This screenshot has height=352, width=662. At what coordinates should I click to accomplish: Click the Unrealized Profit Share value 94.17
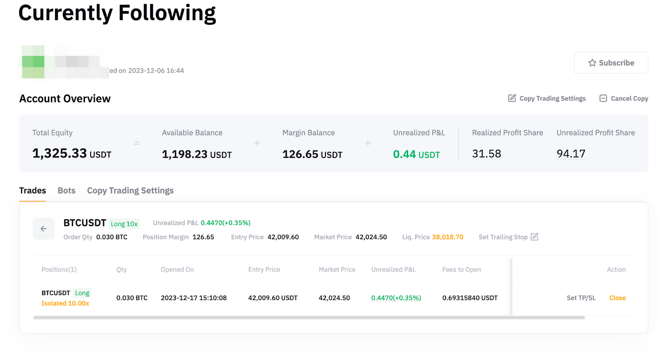click(x=571, y=154)
